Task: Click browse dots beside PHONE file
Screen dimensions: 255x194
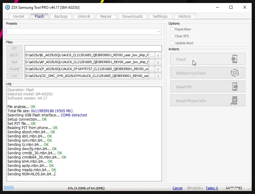Action: pyautogui.click(x=152, y=69)
